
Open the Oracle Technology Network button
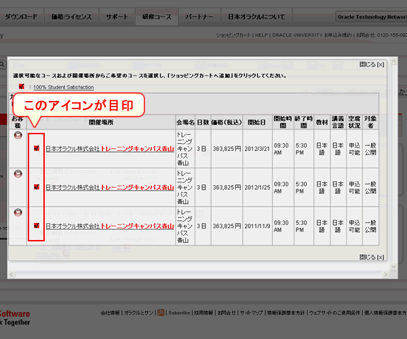[x=371, y=17]
